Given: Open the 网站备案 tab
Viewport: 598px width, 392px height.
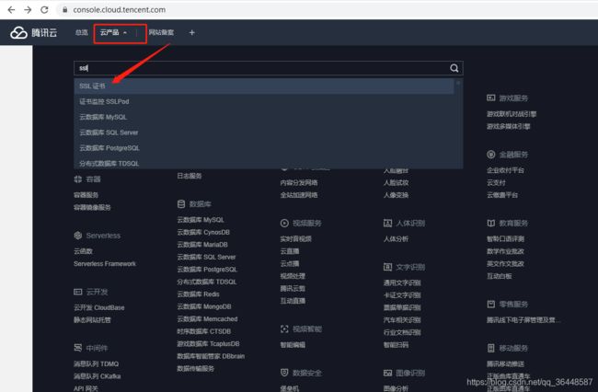Looking at the screenshot, I should [x=161, y=33].
